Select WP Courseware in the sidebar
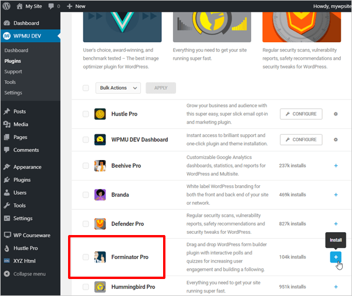352x296 pixels. pos(33,235)
